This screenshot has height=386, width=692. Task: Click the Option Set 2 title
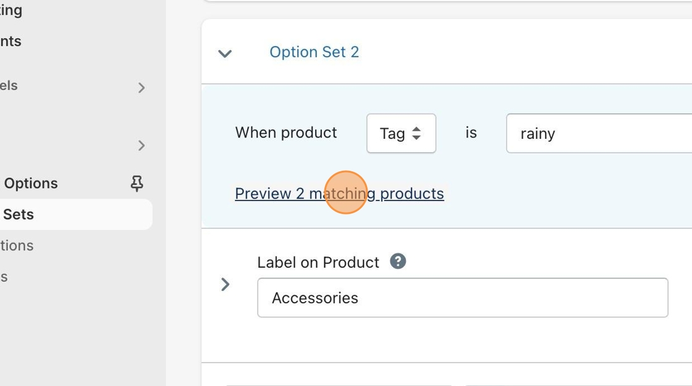point(314,52)
